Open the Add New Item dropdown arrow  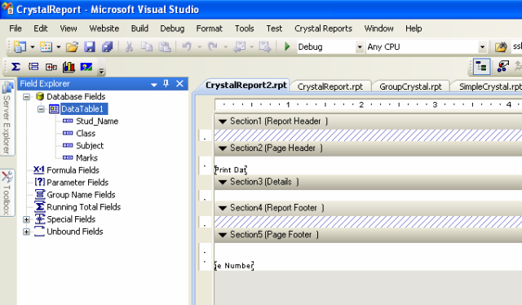58,47
